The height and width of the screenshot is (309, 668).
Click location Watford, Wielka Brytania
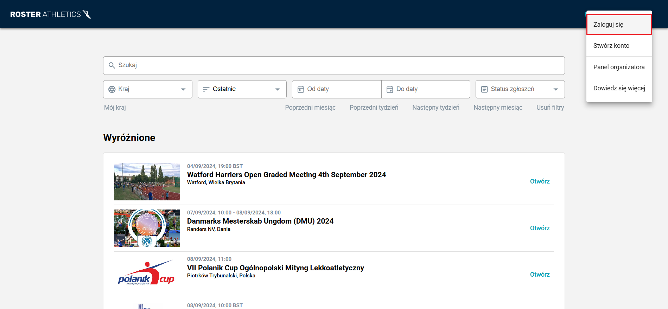pyautogui.click(x=216, y=182)
